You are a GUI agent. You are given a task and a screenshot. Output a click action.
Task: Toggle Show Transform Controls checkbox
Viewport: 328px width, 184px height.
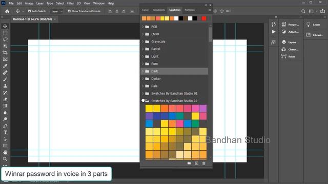point(69,11)
